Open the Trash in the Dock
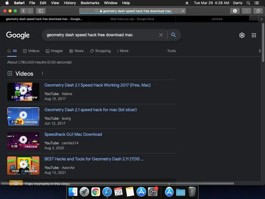Screen dimensions: 265x199 point(192,191)
